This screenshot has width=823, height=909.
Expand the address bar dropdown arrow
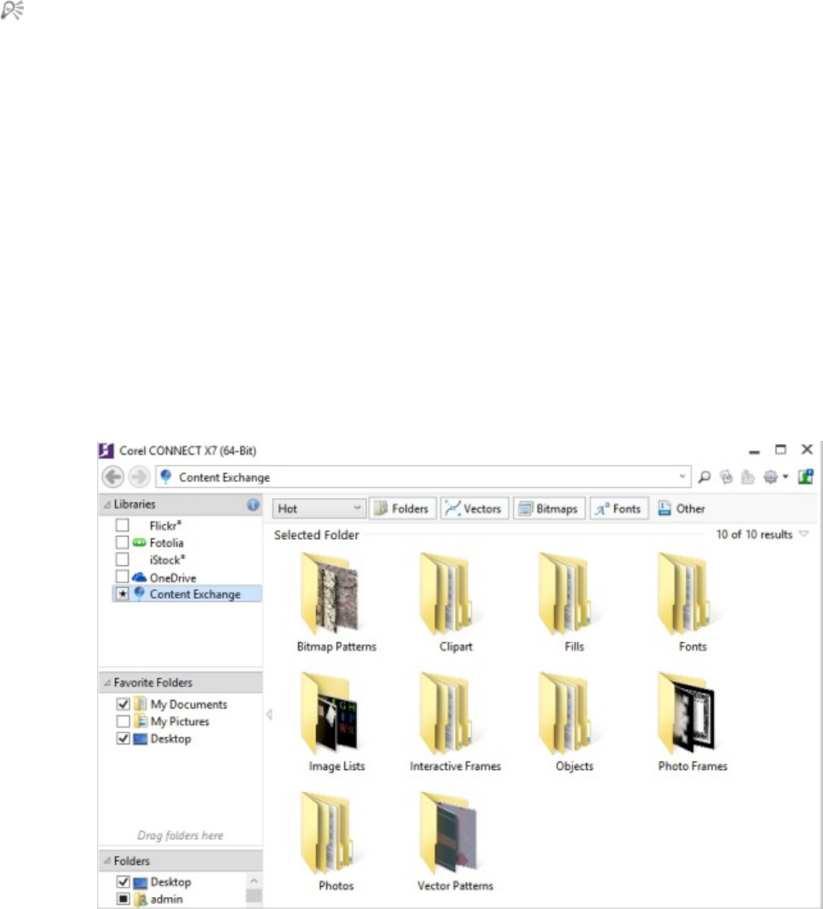682,477
